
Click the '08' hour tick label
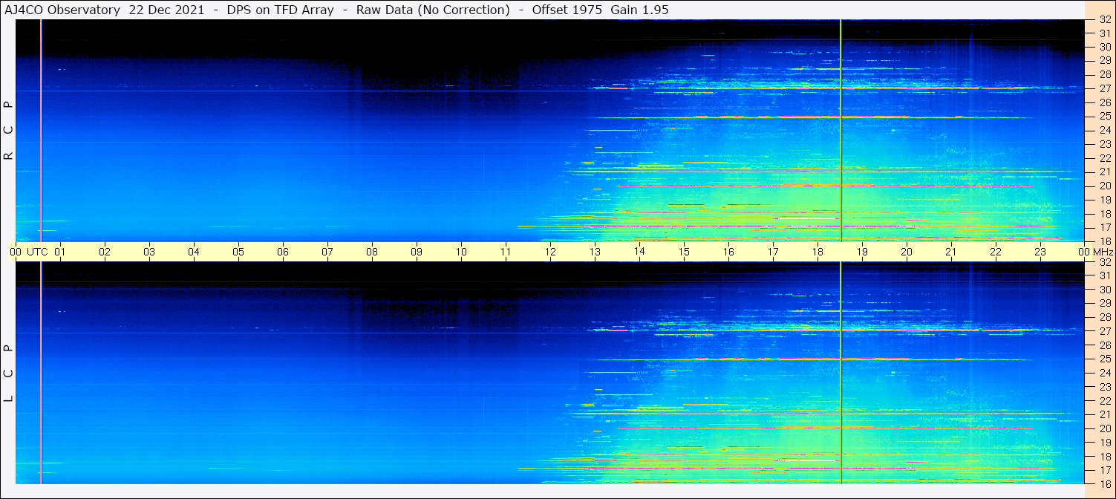point(372,252)
